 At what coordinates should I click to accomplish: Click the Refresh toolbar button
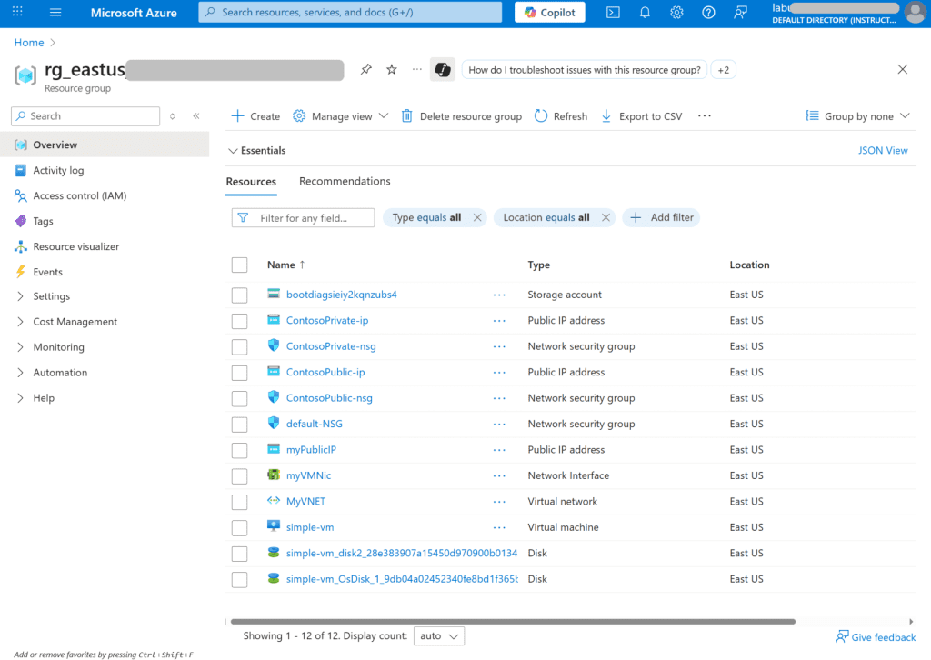tap(560, 116)
